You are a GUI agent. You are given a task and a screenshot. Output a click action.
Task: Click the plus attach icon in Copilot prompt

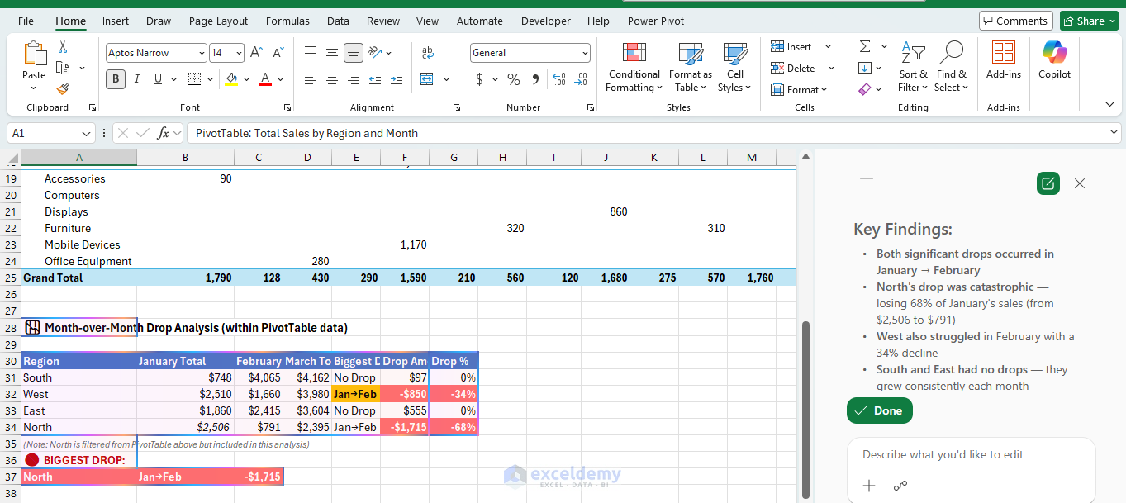click(869, 486)
